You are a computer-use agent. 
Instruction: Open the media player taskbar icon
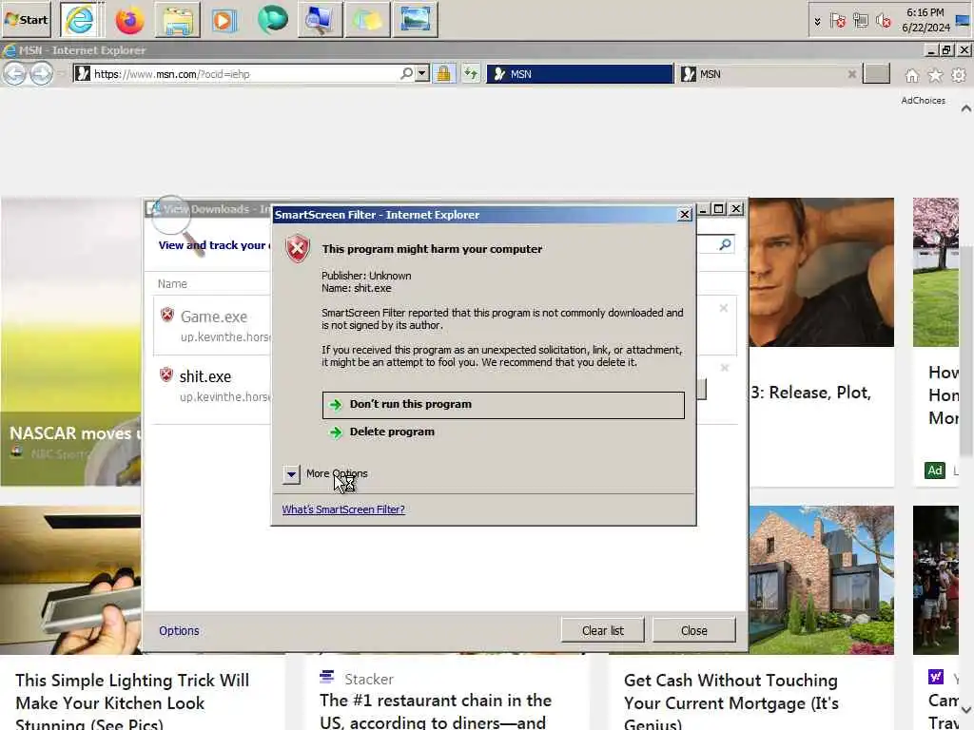point(224,20)
